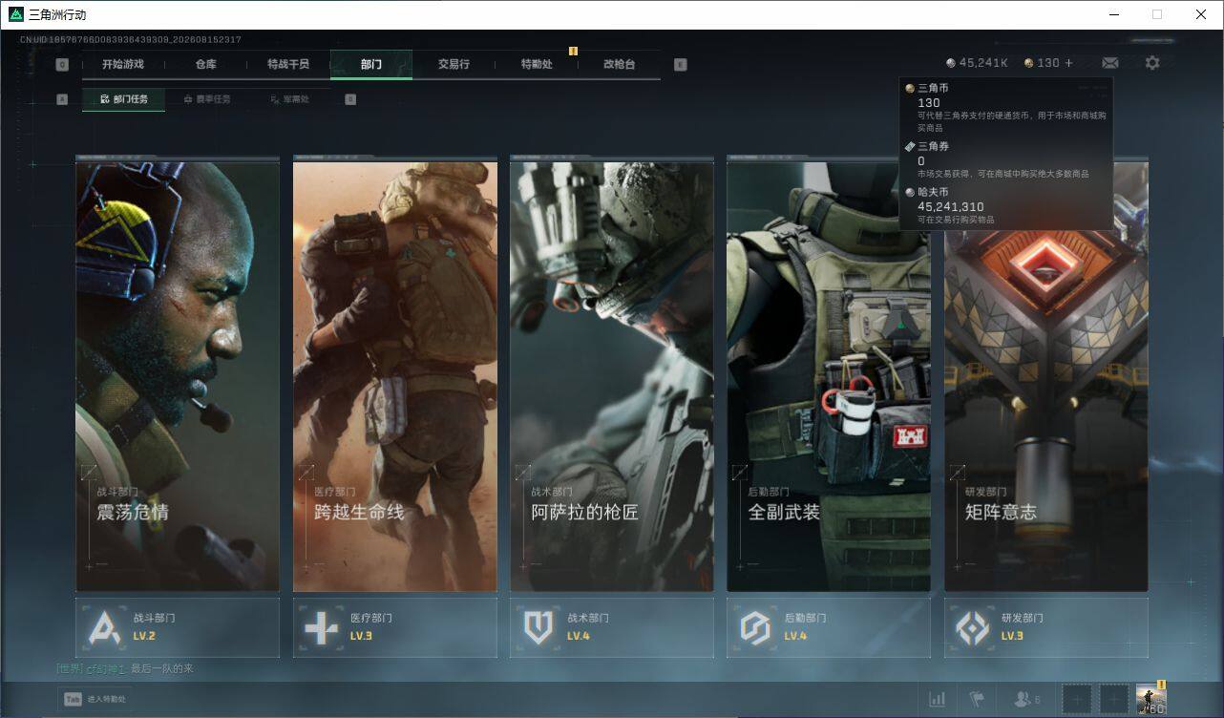Click the plus next to 130 三角币

1068,63
